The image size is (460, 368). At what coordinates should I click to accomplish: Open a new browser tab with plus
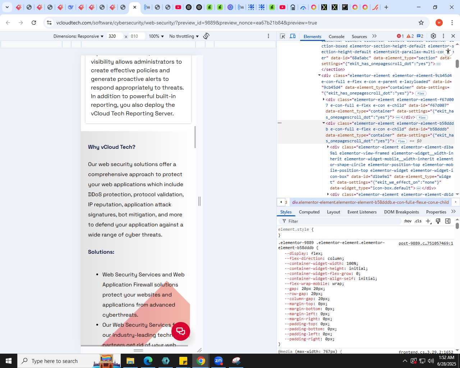(x=386, y=7)
